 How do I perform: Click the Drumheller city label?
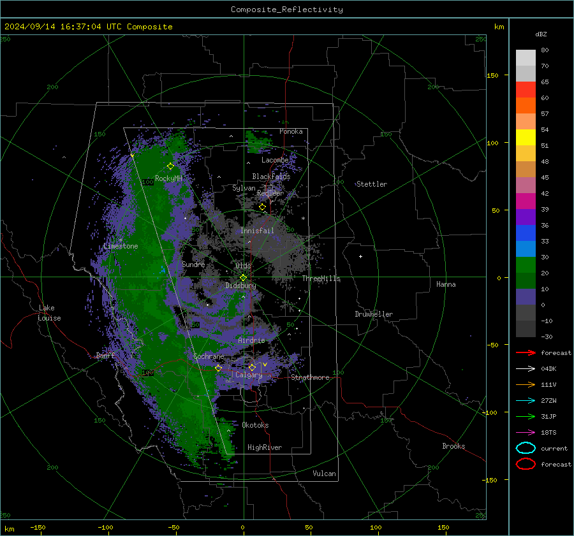pos(374,314)
